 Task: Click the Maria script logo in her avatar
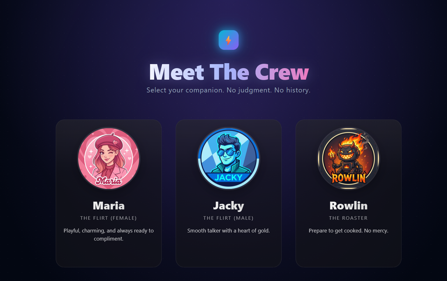[109, 180]
